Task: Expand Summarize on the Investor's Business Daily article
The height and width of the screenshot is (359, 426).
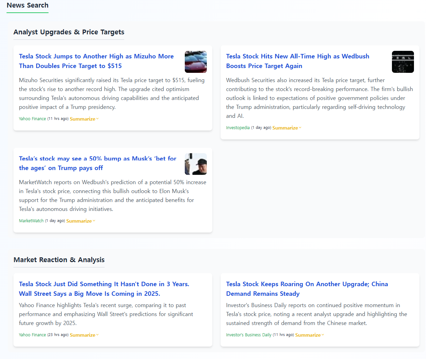Action: (x=310, y=335)
